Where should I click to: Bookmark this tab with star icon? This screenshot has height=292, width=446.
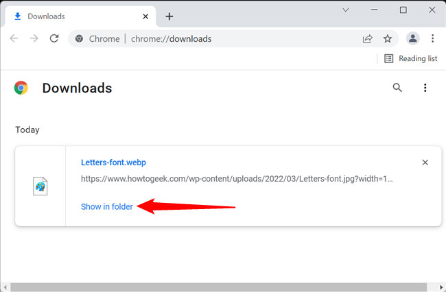pos(388,38)
